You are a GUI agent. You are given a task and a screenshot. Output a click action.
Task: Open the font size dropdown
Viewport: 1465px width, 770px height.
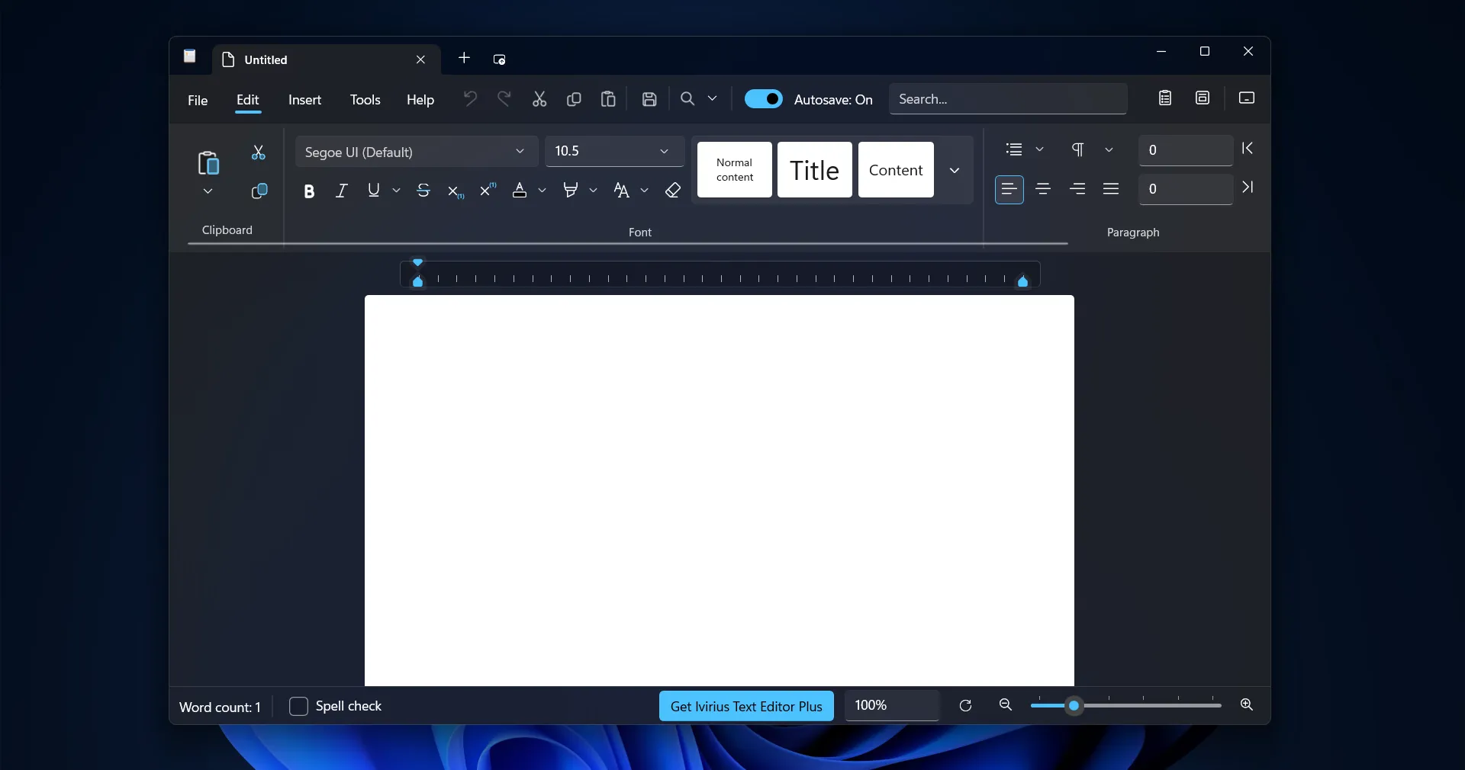coord(663,152)
